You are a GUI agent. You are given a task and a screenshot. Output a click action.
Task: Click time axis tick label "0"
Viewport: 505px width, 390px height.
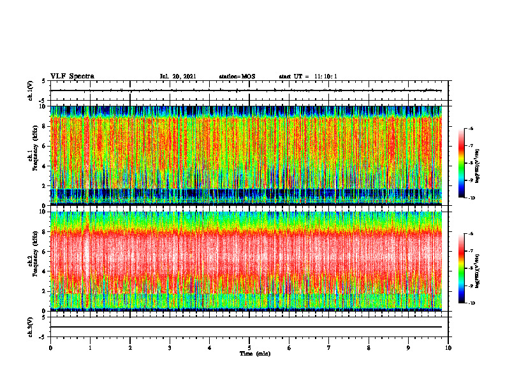[x=50, y=348]
